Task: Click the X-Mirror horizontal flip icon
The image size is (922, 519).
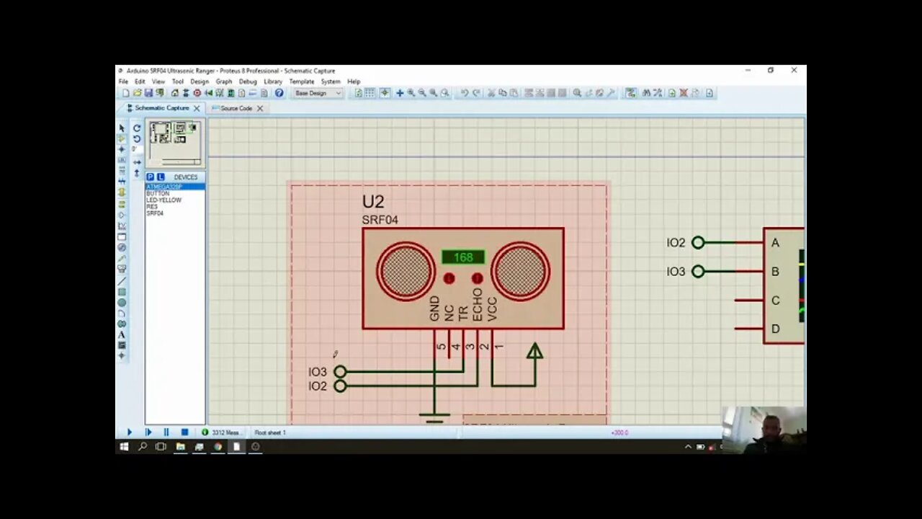Action: (x=137, y=162)
